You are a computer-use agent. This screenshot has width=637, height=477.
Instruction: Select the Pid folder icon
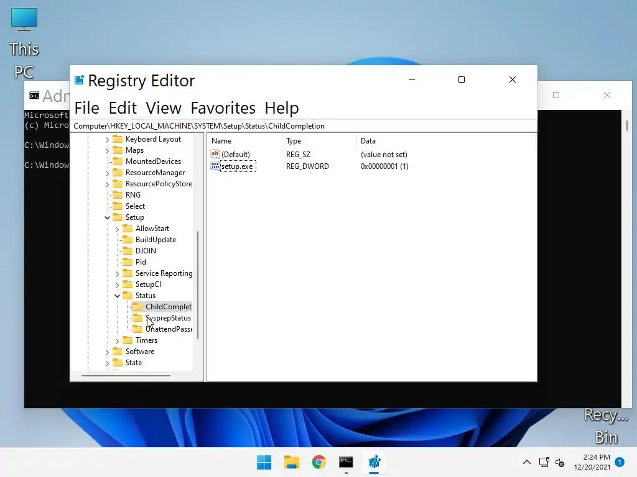(128, 262)
